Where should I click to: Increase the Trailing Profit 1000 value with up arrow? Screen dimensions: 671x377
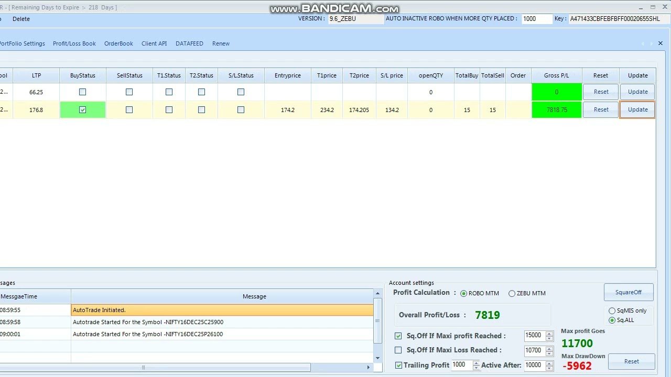(476, 362)
